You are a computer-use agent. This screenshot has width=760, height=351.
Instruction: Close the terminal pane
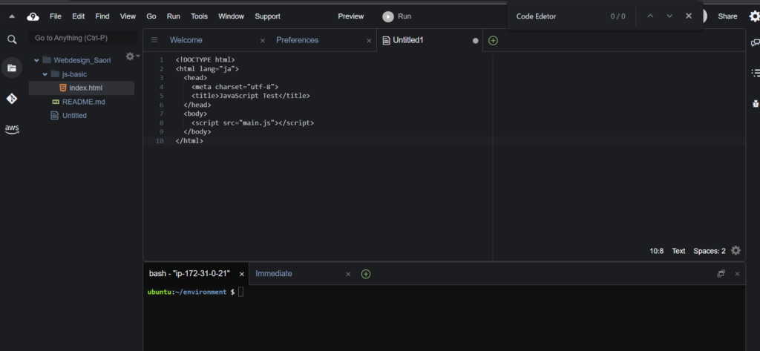737,274
